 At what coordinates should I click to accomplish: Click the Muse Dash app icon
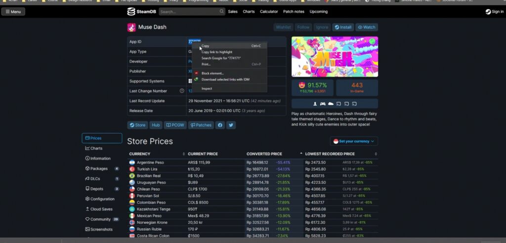coord(131,28)
